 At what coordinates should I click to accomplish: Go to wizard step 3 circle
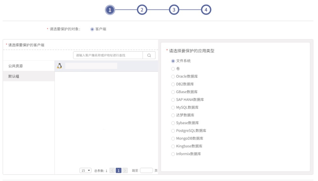[174, 10]
